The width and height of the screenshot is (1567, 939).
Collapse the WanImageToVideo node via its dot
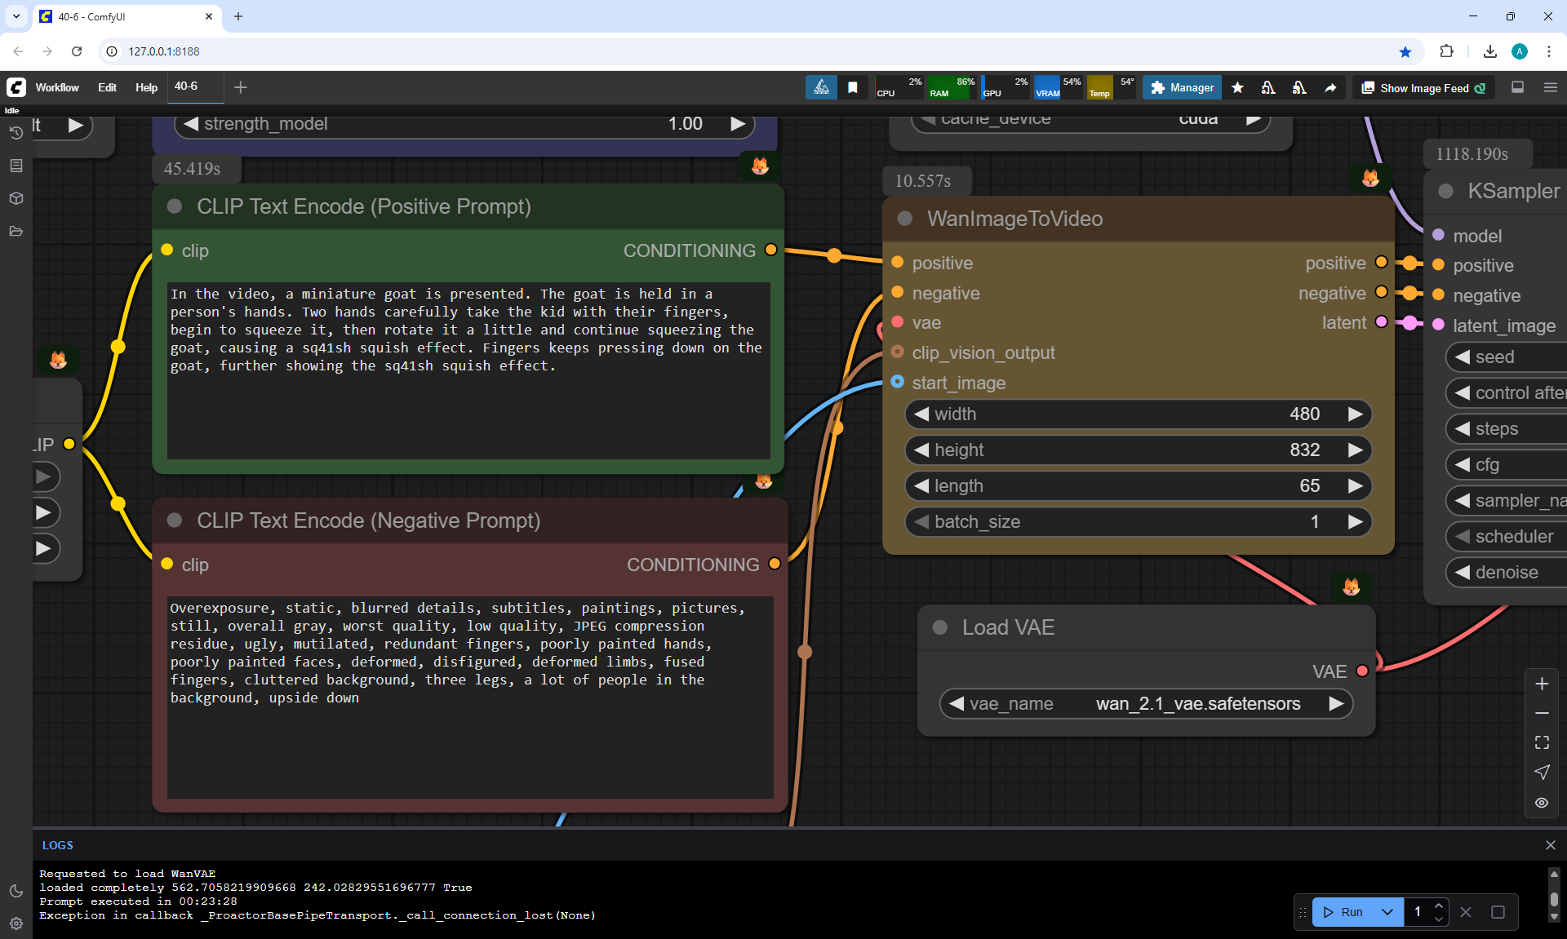coord(904,219)
